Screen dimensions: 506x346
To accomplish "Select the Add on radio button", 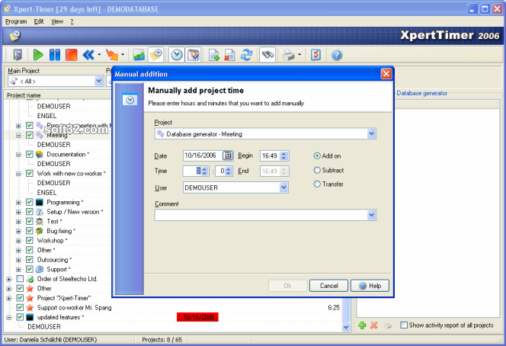I will 317,156.
